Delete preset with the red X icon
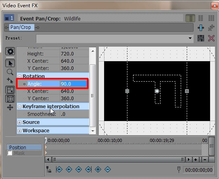The width and height of the screenshot is (219, 179). point(211,38)
